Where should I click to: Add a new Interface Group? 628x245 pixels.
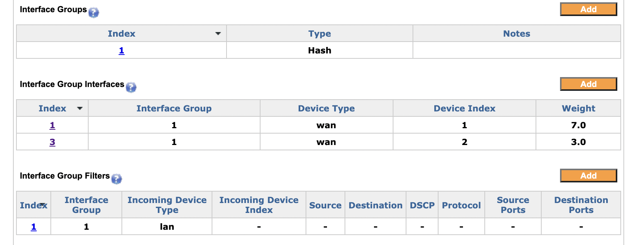coord(588,9)
